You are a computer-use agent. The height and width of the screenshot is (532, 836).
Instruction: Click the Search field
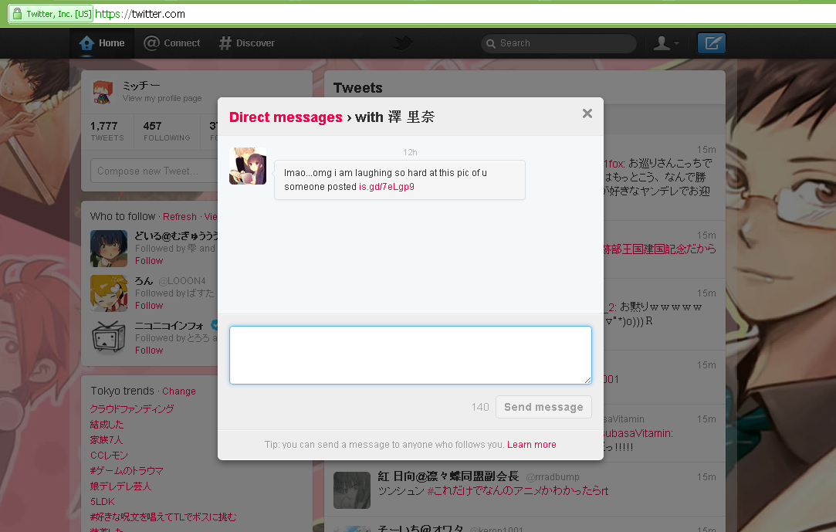559,43
